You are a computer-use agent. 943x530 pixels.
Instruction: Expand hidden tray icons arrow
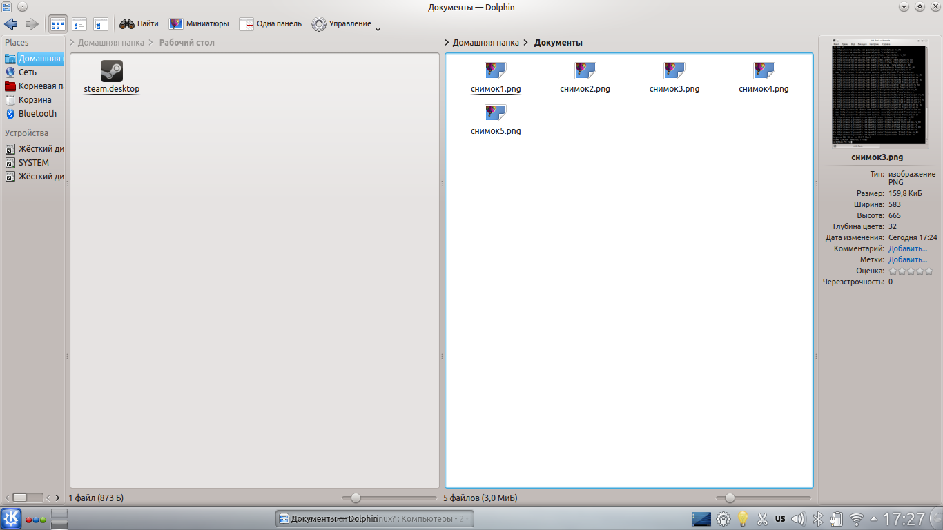(x=874, y=519)
